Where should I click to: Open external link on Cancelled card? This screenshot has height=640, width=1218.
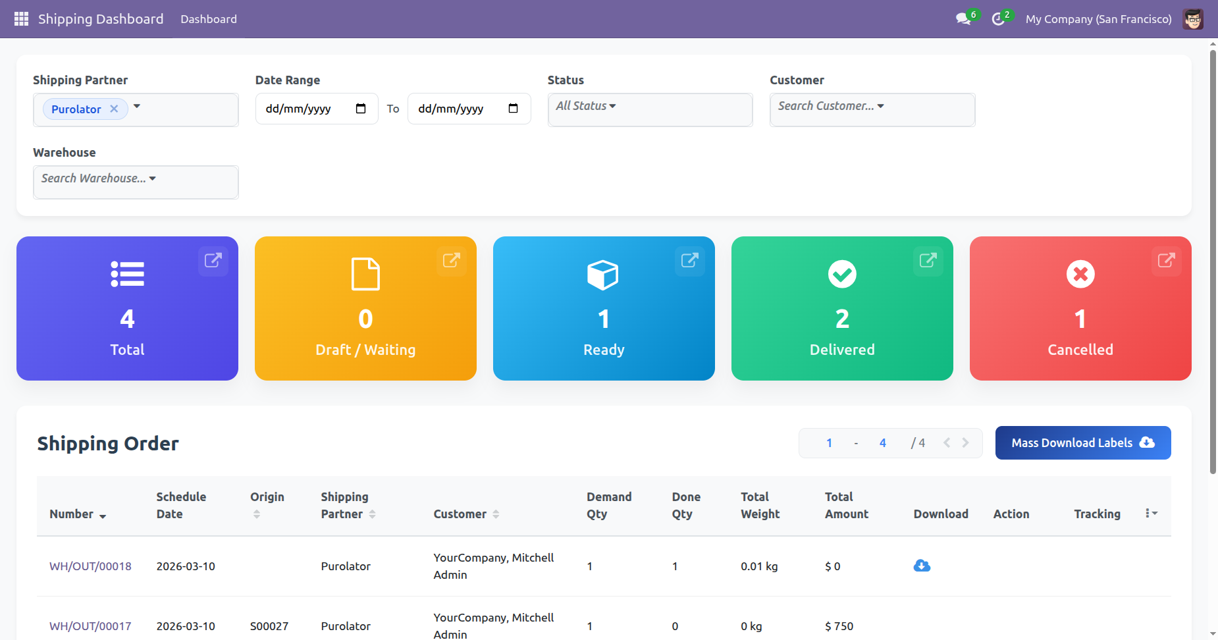[1166, 260]
